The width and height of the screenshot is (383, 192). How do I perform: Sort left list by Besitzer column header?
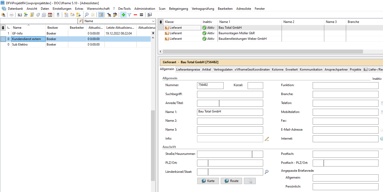[57, 27]
